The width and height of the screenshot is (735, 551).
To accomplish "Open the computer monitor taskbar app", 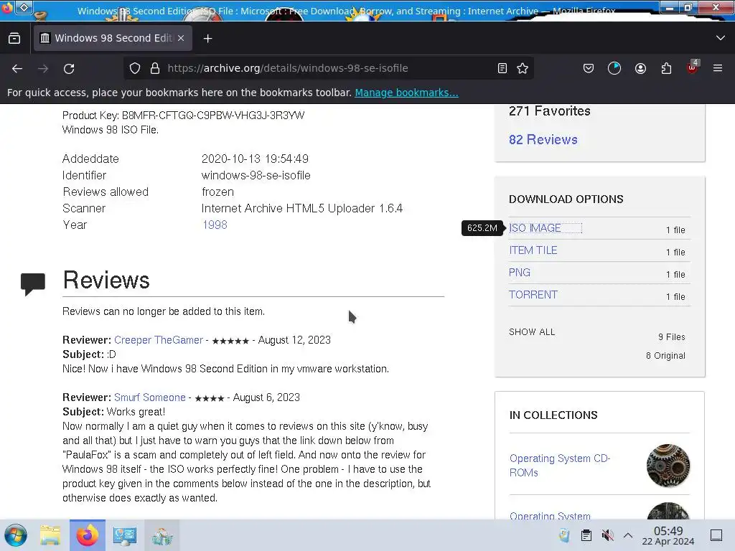I will [125, 535].
